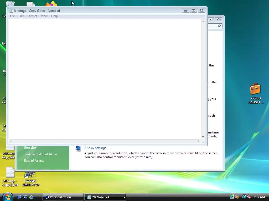This screenshot has width=269, height=201.
Task: Click the Notepad horizontal scrollbar right arrow
Action: (198, 141)
